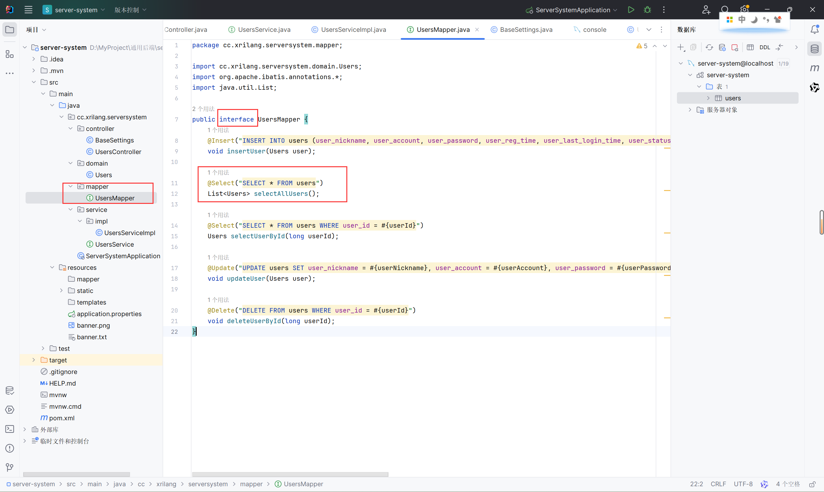
Task: Click the editor horizontal scrollbar
Action: 290,474
